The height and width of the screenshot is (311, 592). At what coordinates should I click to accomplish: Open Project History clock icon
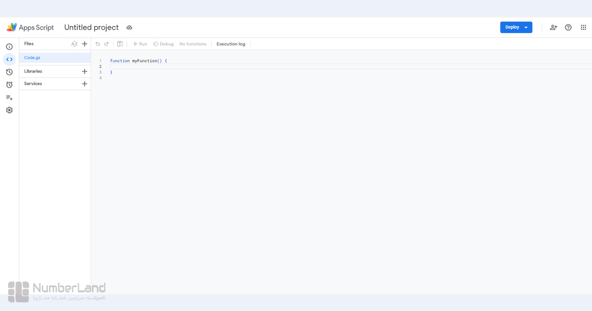coord(9,72)
